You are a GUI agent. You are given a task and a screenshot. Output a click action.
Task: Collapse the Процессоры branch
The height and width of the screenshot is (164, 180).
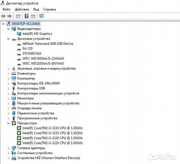pos(8,123)
